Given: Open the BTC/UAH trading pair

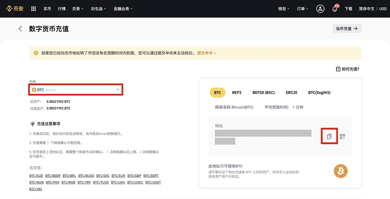Looking at the screenshot, I should coord(118,182).
